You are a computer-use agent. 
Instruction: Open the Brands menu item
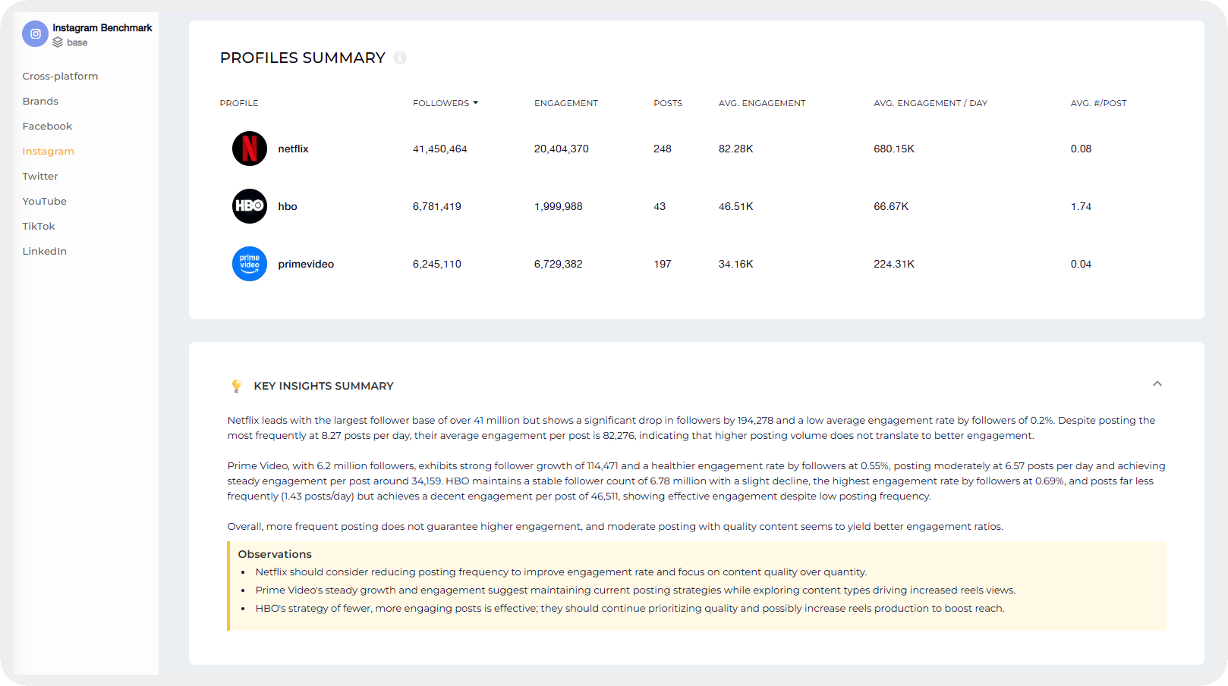pyautogui.click(x=40, y=101)
